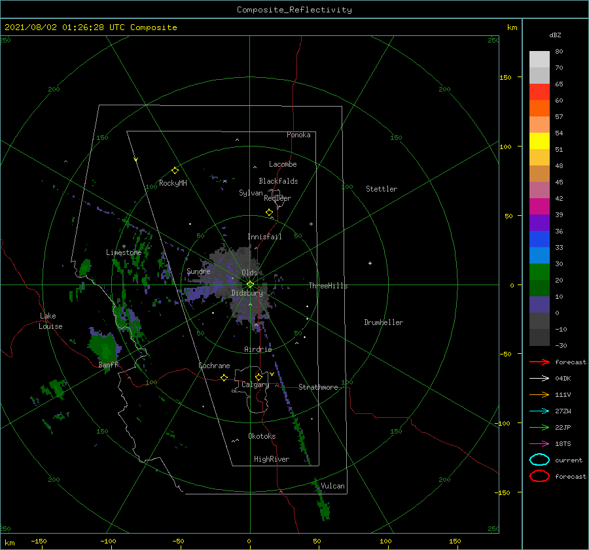Viewport: 589px width, 550px height.
Task: Click the 2021/08/02 UTC timestamp
Action: pos(90,27)
